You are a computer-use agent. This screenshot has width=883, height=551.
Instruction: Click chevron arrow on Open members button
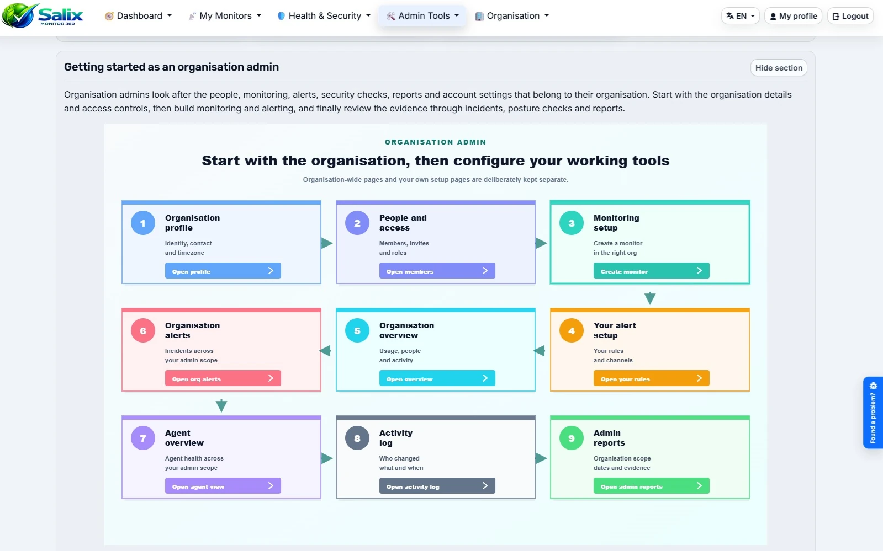pos(485,270)
